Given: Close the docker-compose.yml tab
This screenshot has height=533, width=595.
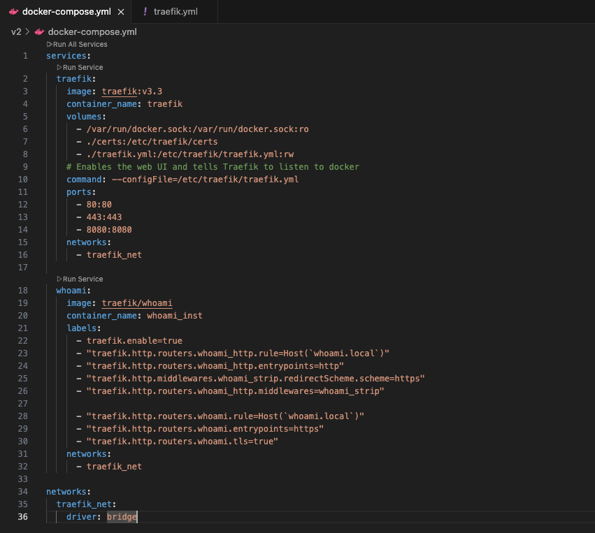Looking at the screenshot, I should pos(121,12).
